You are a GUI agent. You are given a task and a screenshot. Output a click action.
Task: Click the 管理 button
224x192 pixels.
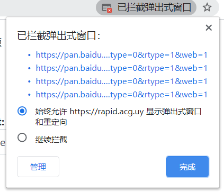coord(38,167)
